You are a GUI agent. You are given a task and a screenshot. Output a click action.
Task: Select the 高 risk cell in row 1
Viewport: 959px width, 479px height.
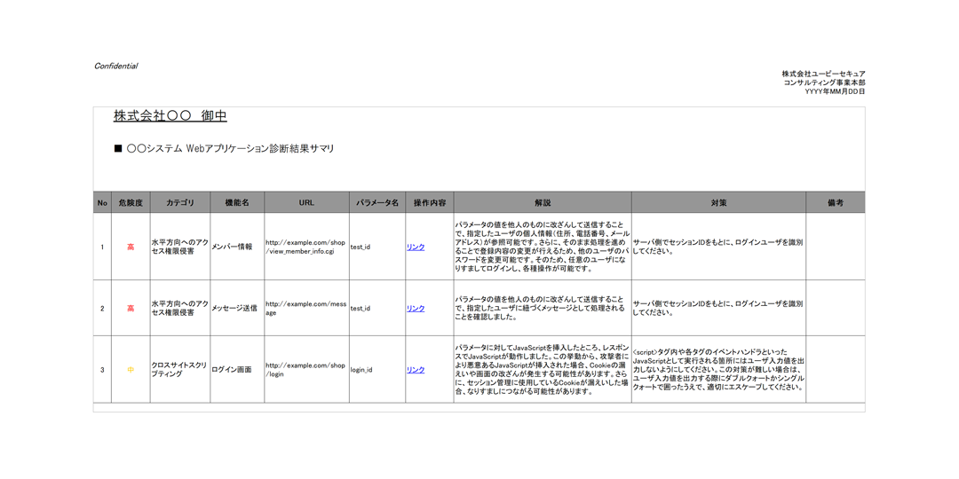131,247
